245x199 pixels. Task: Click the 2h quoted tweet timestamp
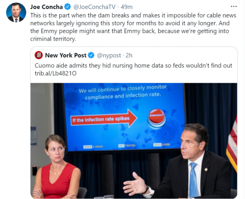(129, 55)
